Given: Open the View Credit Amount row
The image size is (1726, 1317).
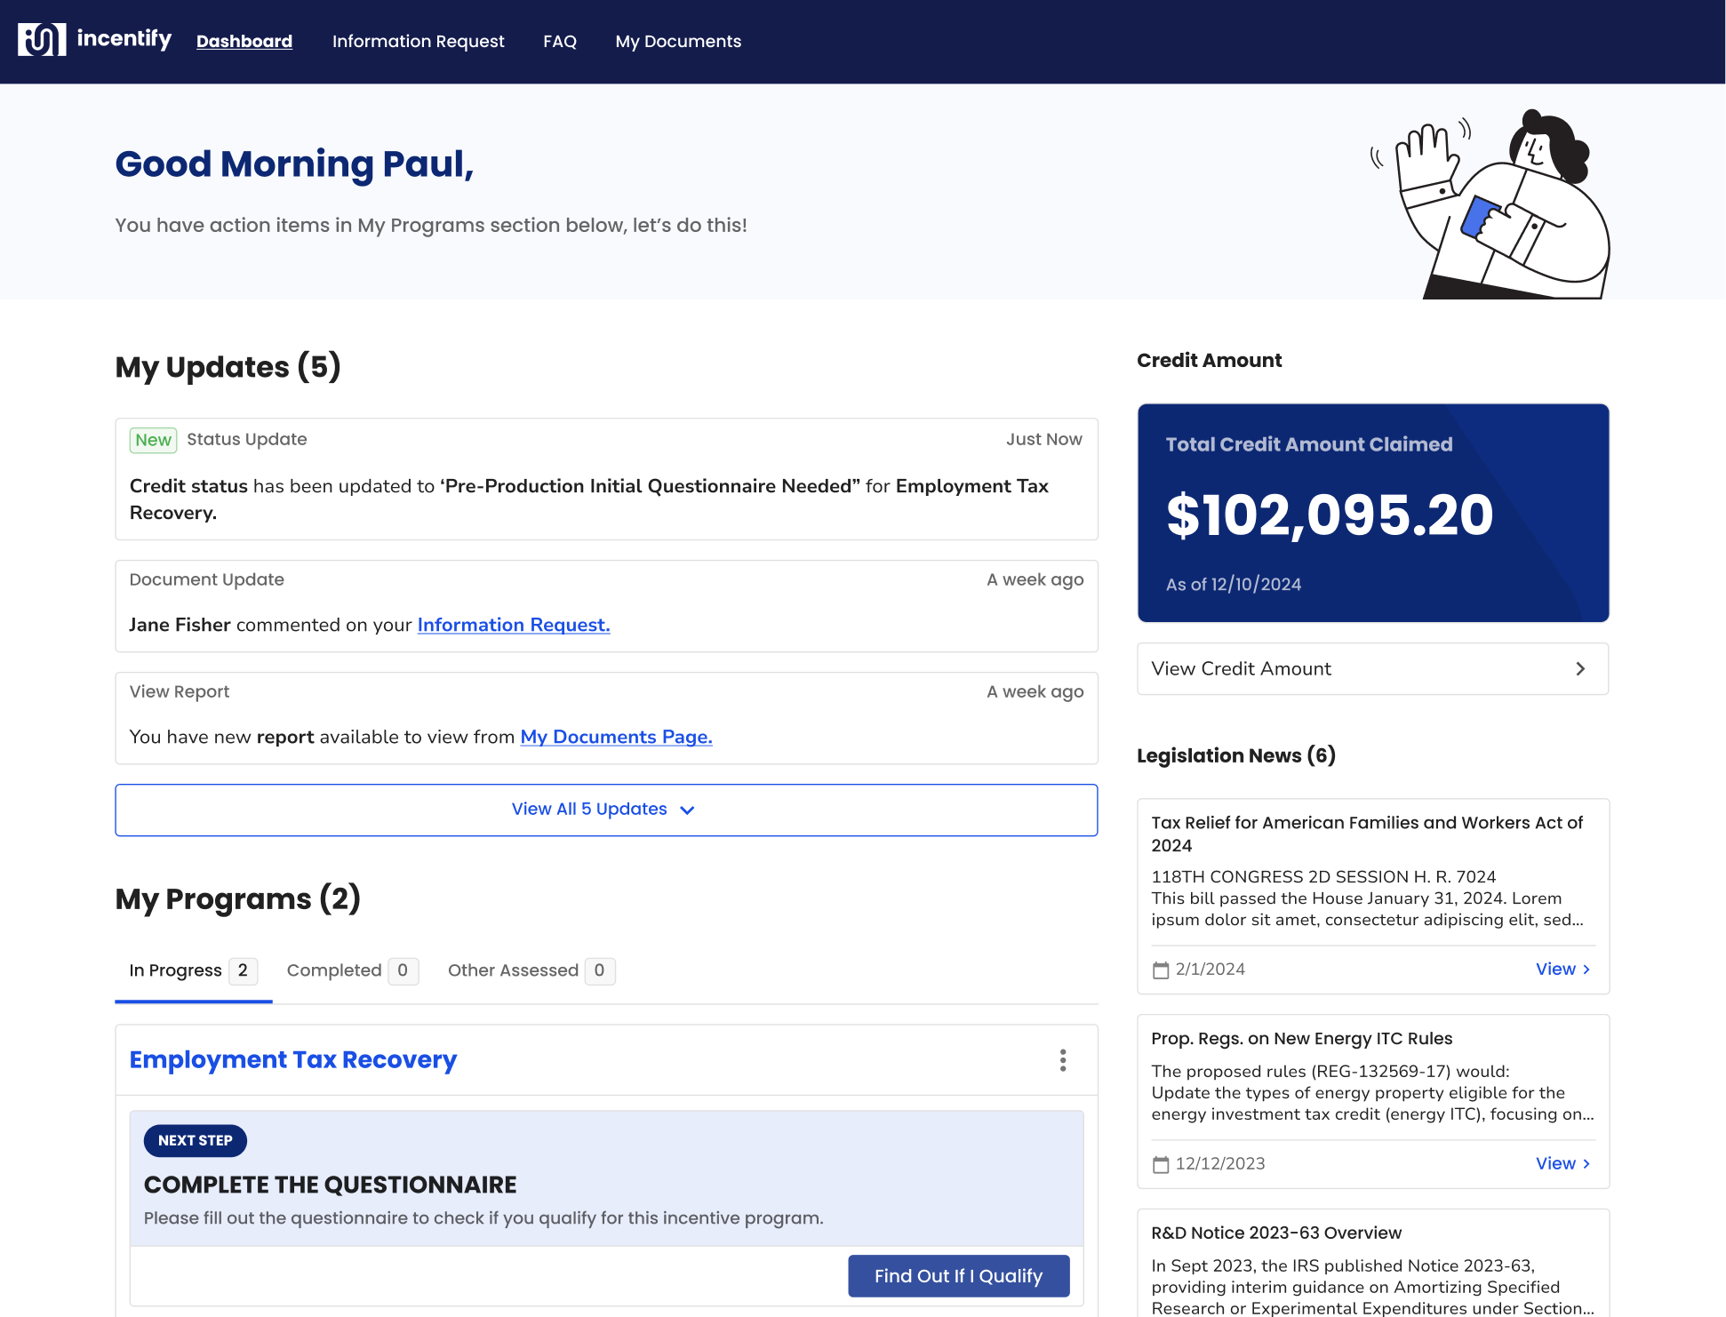Looking at the screenshot, I should pyautogui.click(x=1372, y=669).
